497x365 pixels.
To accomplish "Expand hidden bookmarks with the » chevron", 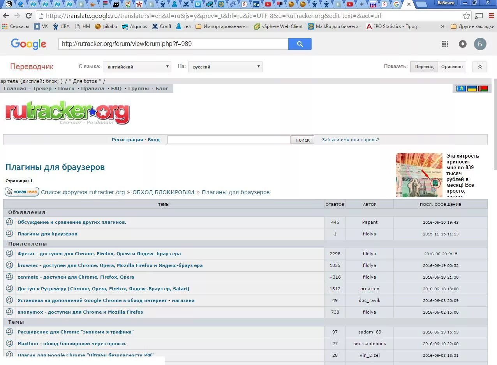I will click(442, 26).
